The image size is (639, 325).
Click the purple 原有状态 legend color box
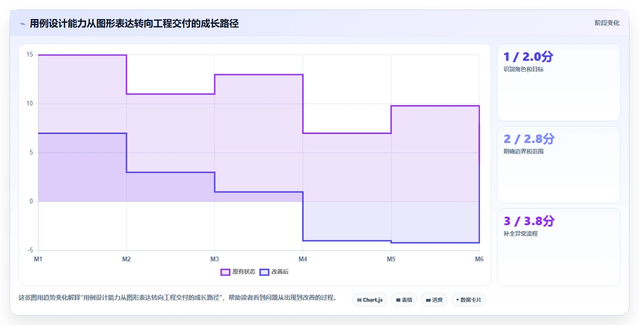click(225, 272)
